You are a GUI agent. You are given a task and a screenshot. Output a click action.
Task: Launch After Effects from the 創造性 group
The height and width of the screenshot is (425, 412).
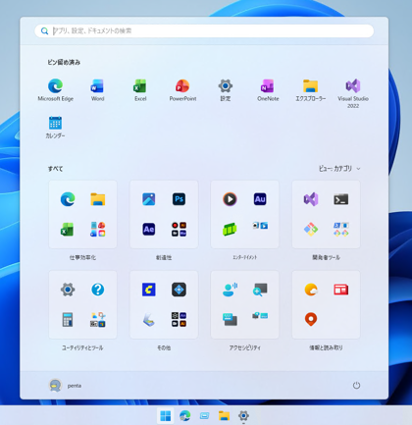click(x=149, y=229)
